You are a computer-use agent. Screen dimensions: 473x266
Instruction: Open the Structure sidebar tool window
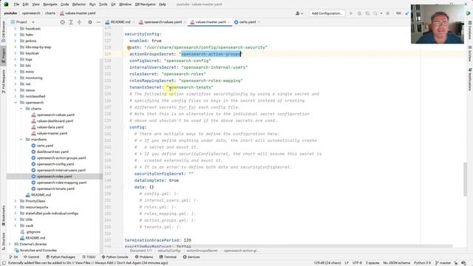3,241
